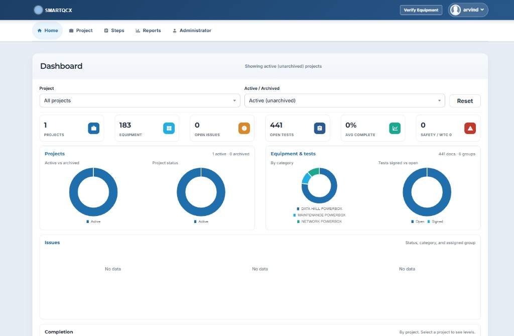Expand the arvind user menu chevron
The width and height of the screenshot is (514, 336).
pos(482,10)
